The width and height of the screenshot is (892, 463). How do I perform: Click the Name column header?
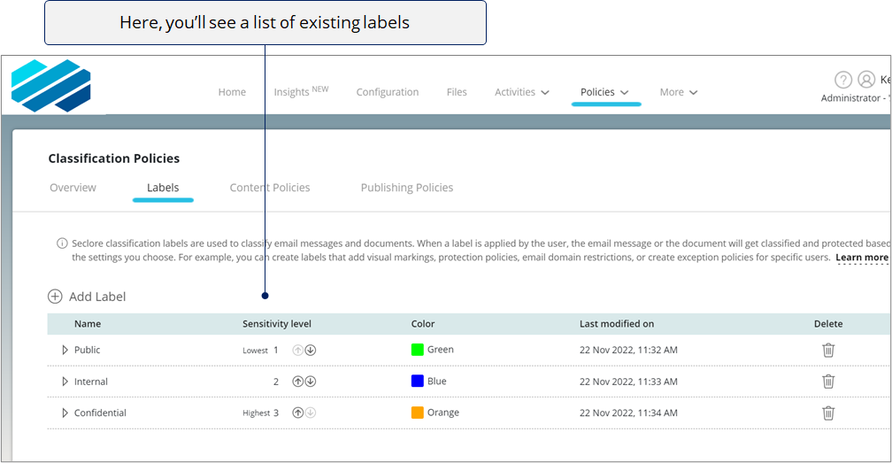coord(88,324)
